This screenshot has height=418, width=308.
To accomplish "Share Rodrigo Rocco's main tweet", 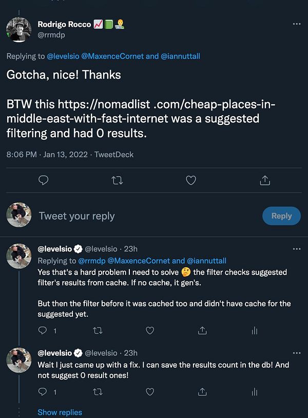I will tap(265, 180).
